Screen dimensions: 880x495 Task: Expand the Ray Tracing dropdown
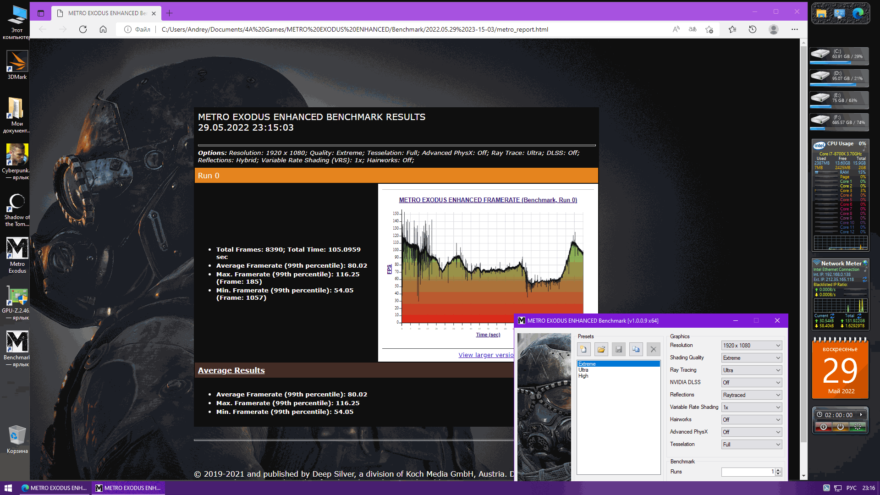coord(751,370)
